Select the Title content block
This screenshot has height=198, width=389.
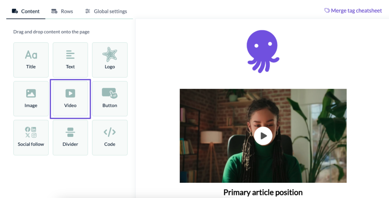pyautogui.click(x=31, y=60)
